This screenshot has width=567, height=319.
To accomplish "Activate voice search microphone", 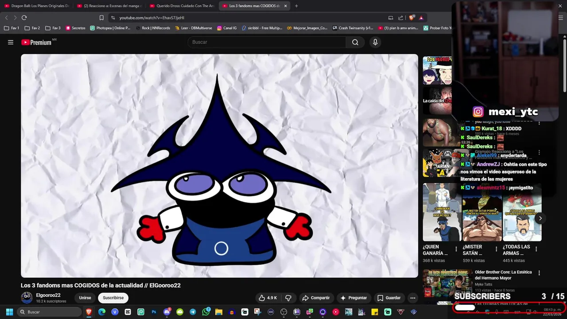I will point(375,42).
